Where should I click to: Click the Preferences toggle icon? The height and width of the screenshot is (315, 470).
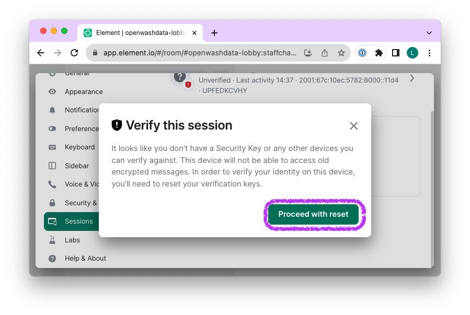click(52, 129)
